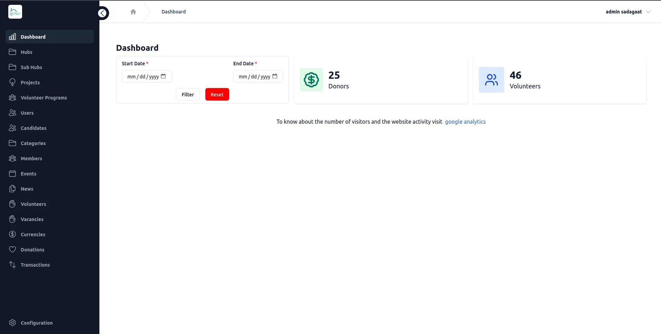
Task: Navigate to Transactions page
Action: pyautogui.click(x=50, y=265)
